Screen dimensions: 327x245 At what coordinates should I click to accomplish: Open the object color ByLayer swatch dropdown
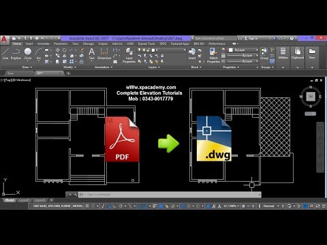(x=243, y=50)
